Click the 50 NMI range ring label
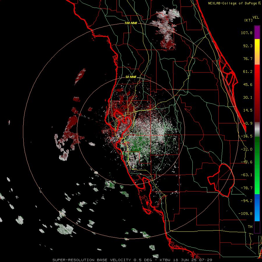The height and width of the screenshot is (262, 262). click(131, 77)
